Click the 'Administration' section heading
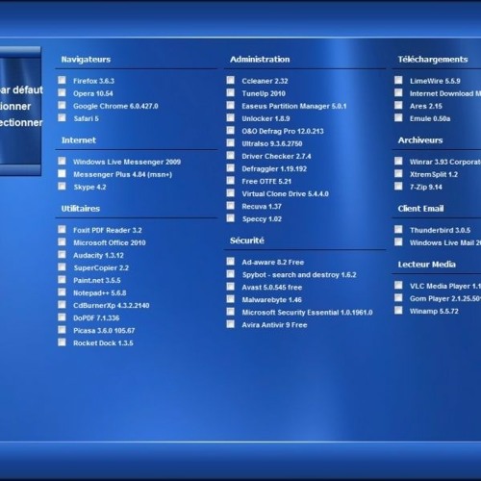This screenshot has height=481, width=481. [x=260, y=60]
